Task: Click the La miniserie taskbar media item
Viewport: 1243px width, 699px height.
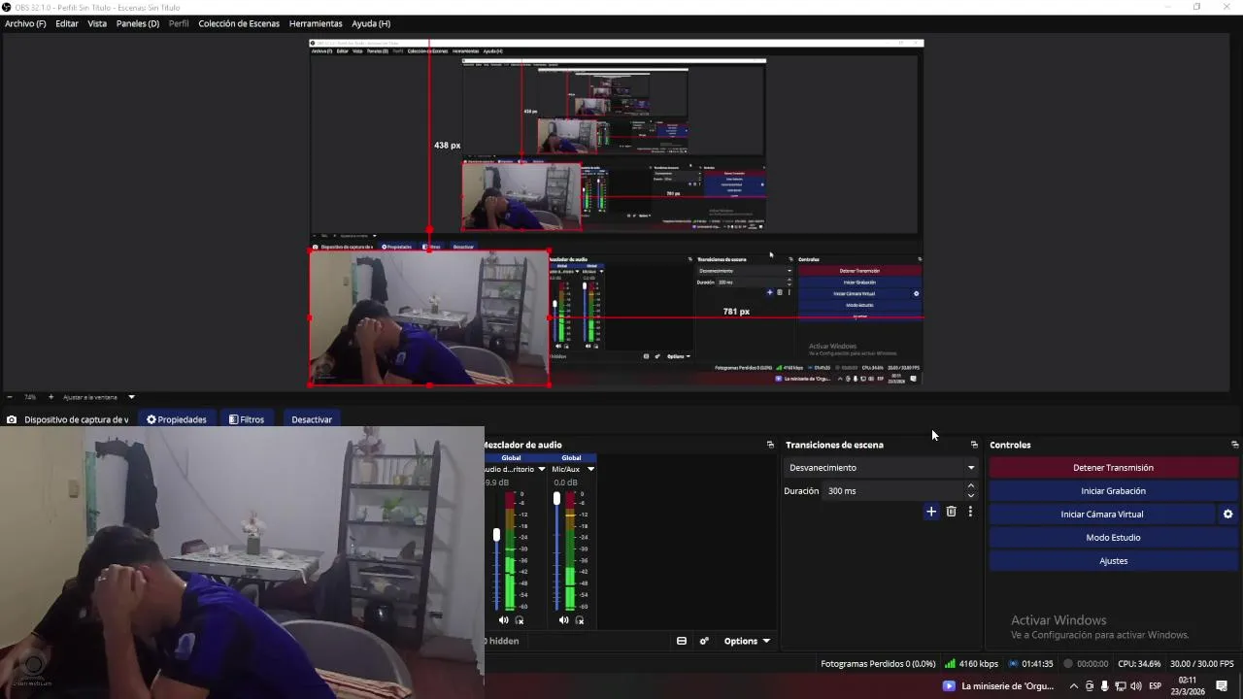Action: tap(998, 686)
